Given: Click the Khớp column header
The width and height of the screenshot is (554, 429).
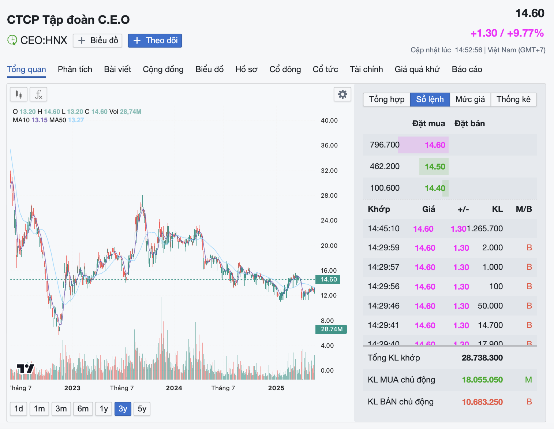Looking at the screenshot, I should [x=379, y=209].
